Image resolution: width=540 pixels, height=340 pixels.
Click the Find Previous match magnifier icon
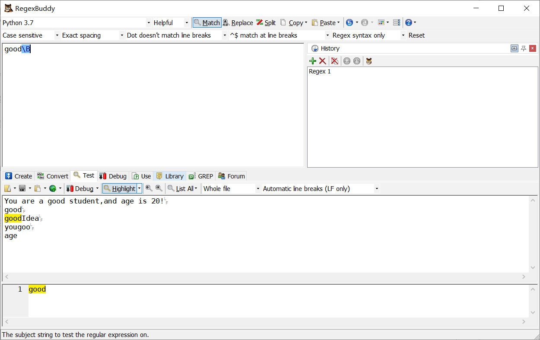point(149,188)
